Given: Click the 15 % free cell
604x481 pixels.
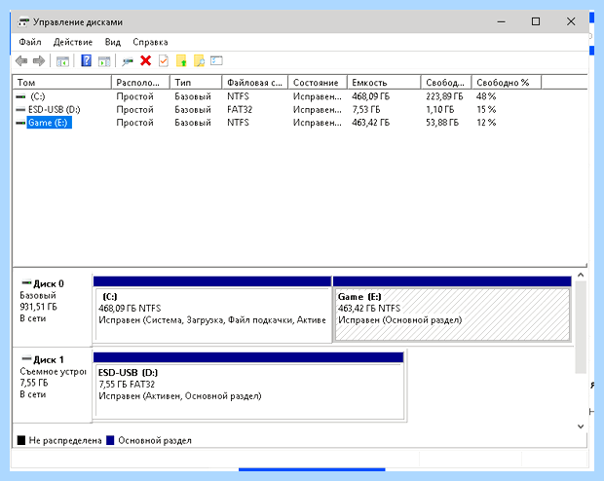Looking at the screenshot, I should coord(486,109).
